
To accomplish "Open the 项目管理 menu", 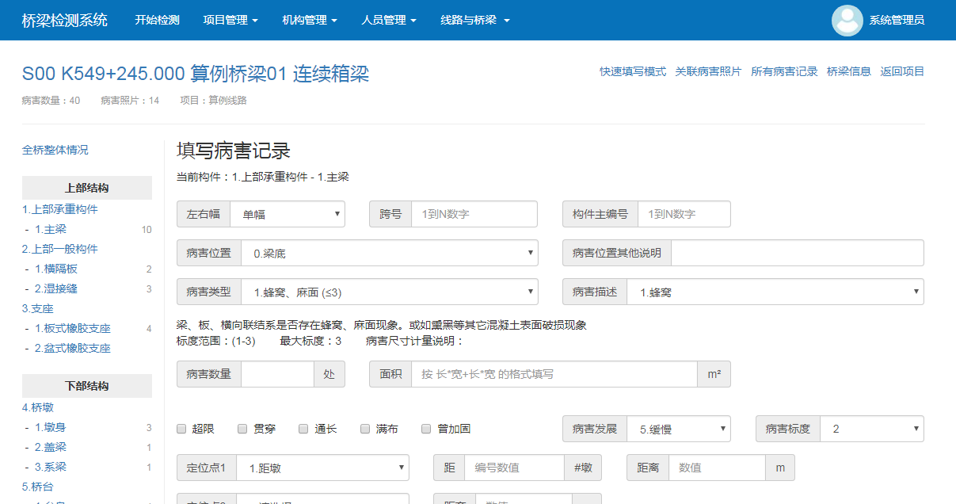I will (230, 21).
